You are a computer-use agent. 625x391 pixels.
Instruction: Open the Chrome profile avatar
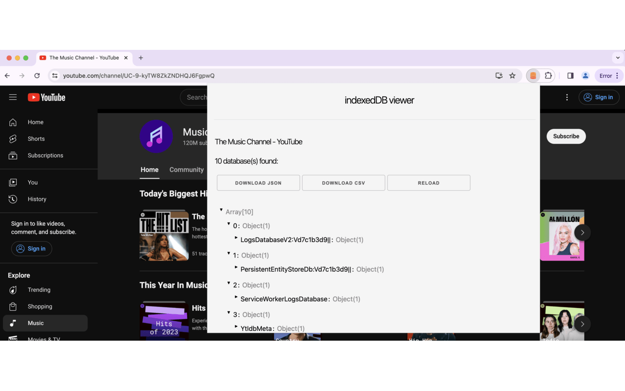(585, 76)
